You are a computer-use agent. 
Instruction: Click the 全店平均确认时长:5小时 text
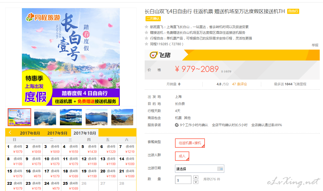click(x=230, y=125)
